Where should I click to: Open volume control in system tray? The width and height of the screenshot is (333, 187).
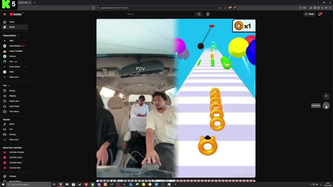pyautogui.click(x=317, y=184)
